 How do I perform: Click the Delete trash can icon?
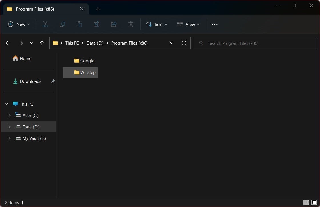pos(131,24)
